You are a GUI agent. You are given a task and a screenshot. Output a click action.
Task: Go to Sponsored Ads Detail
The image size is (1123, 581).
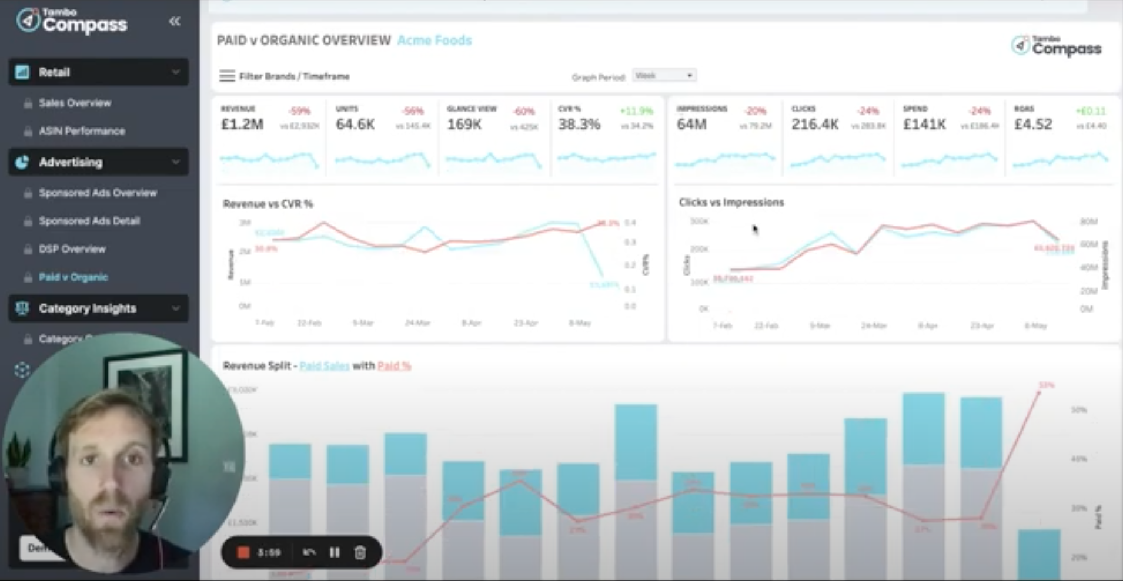coord(89,221)
